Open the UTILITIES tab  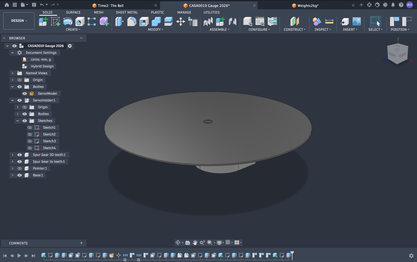coord(212,12)
